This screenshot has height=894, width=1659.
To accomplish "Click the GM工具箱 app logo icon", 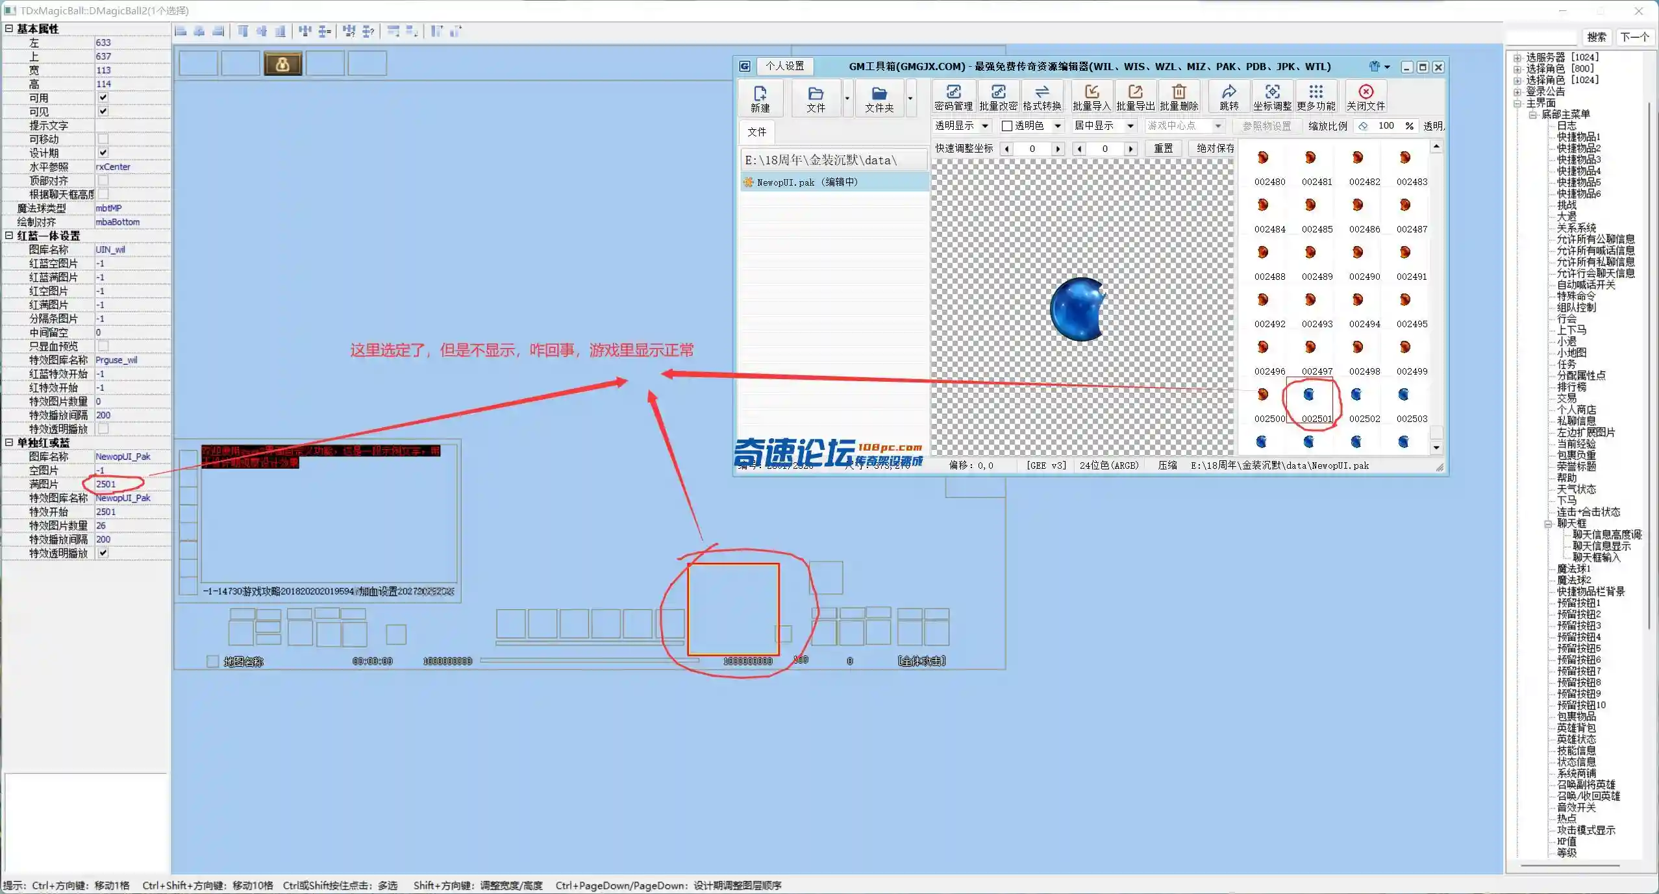I will [745, 66].
